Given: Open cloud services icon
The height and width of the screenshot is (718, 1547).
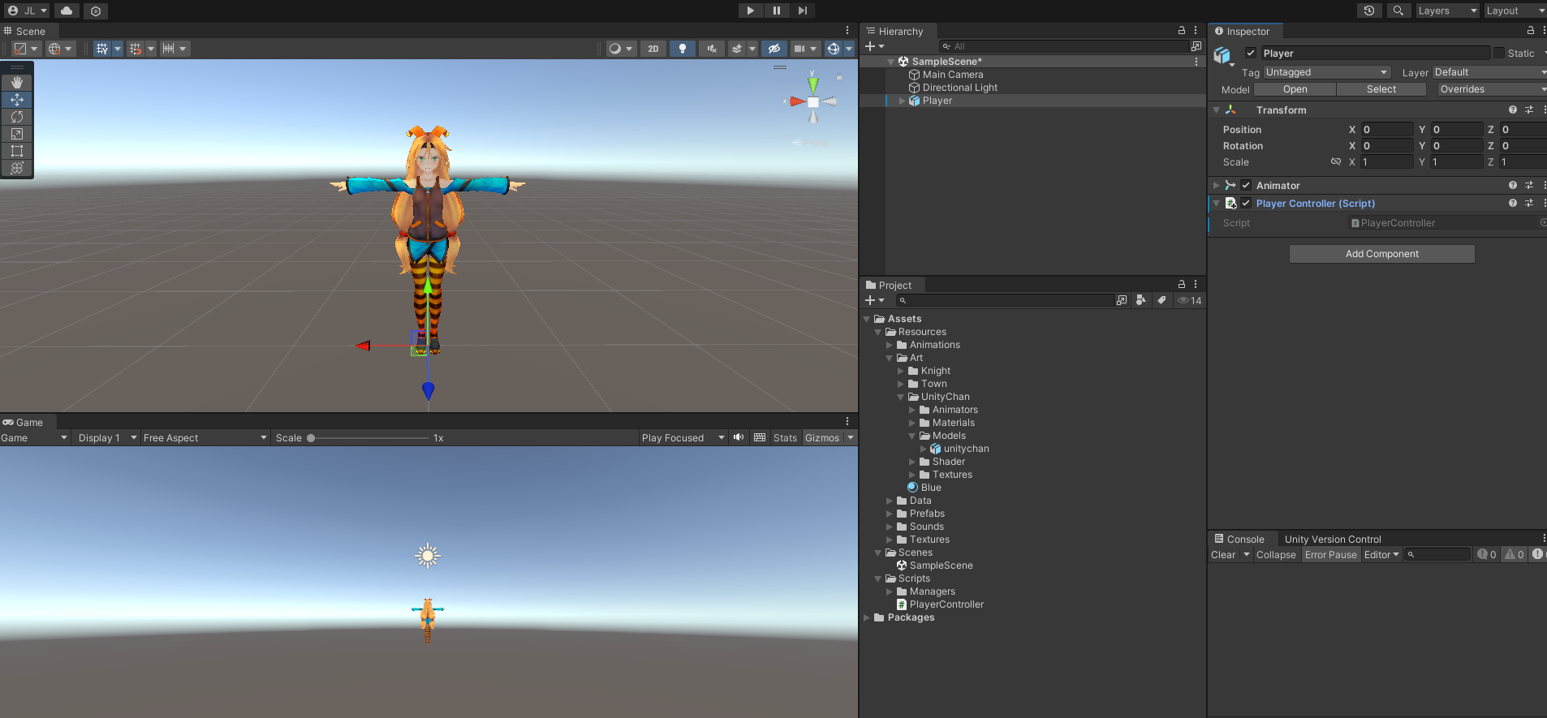Looking at the screenshot, I should pyautogui.click(x=67, y=11).
